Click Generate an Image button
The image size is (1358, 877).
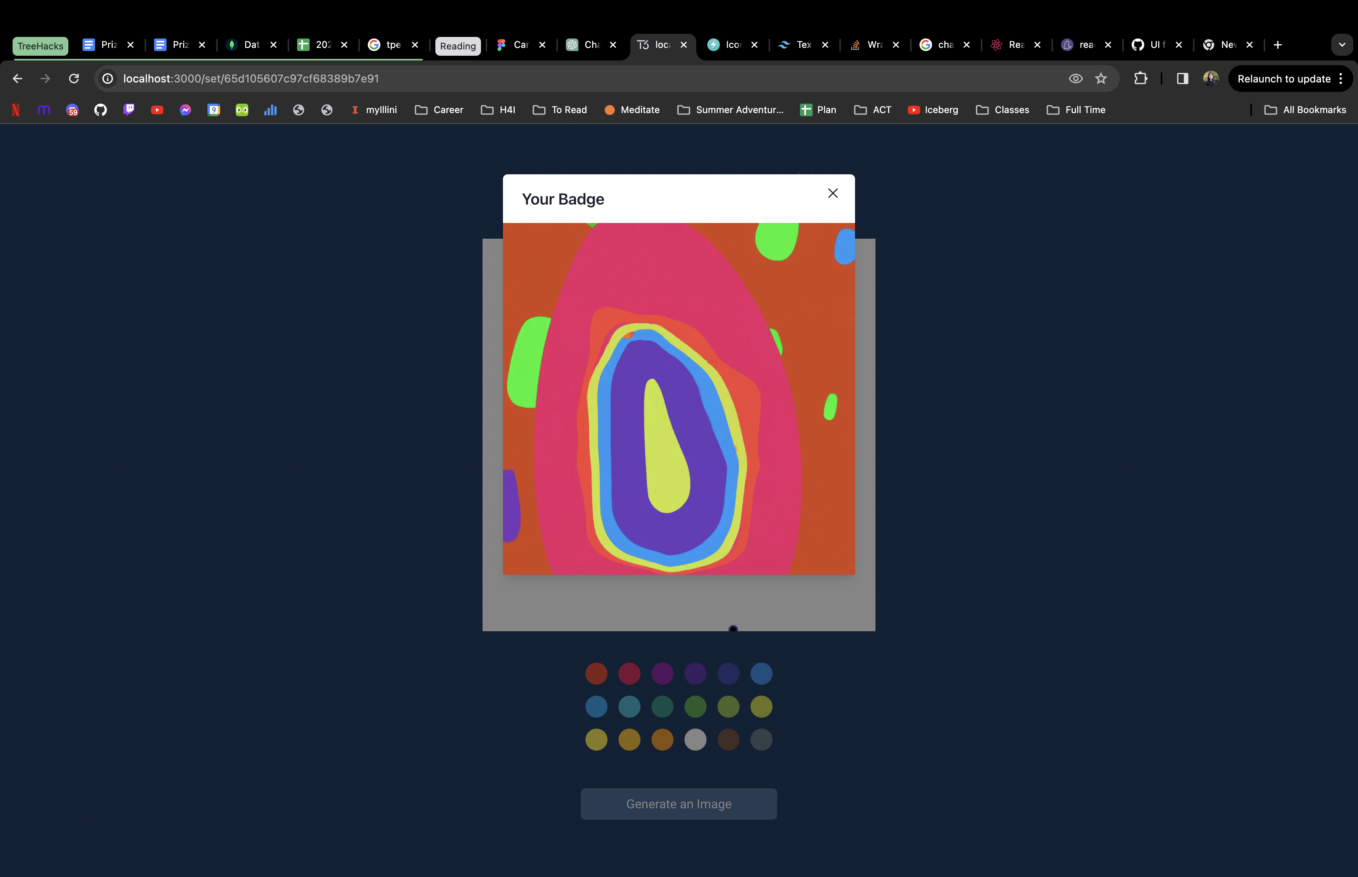pyautogui.click(x=678, y=804)
